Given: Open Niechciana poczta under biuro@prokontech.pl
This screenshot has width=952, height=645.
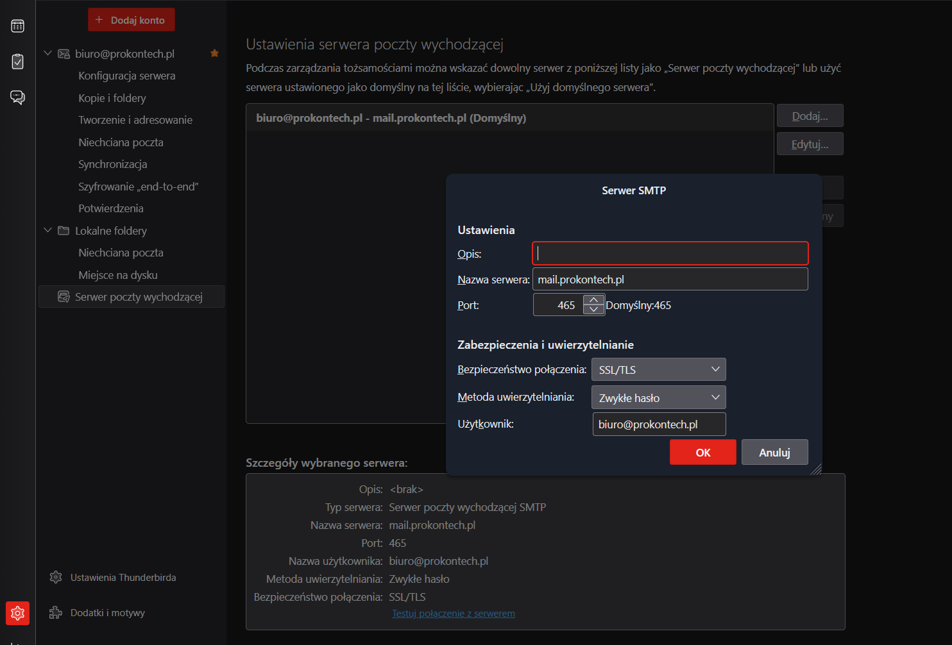Looking at the screenshot, I should click(121, 142).
